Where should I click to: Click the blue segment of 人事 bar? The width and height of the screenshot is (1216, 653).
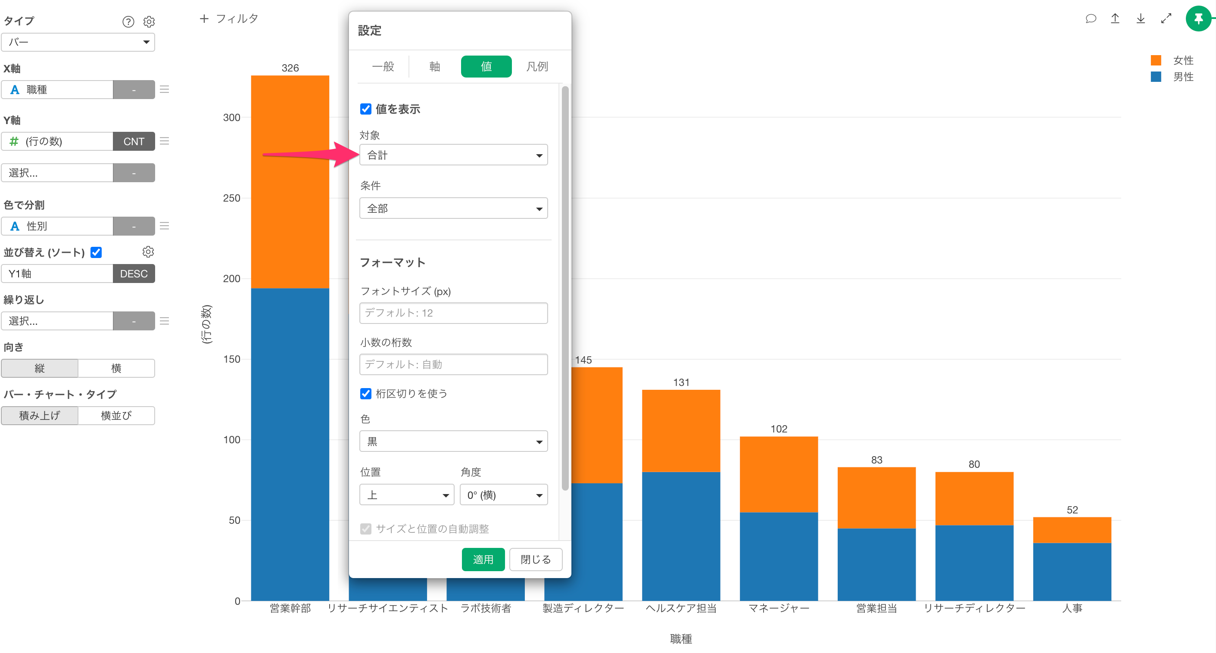[1072, 572]
